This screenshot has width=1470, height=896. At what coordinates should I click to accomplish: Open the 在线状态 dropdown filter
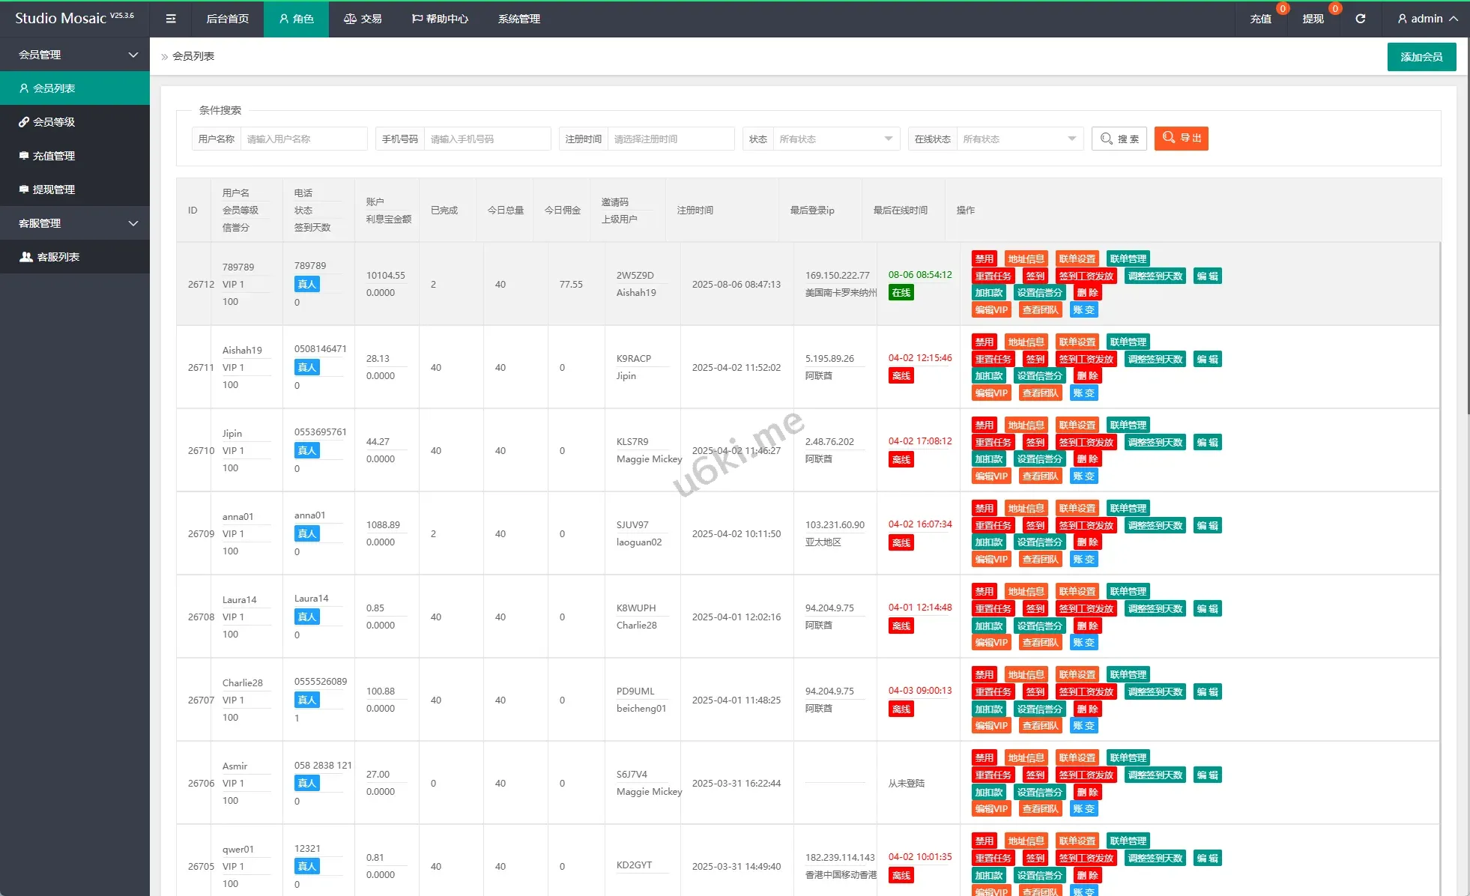tap(1019, 139)
